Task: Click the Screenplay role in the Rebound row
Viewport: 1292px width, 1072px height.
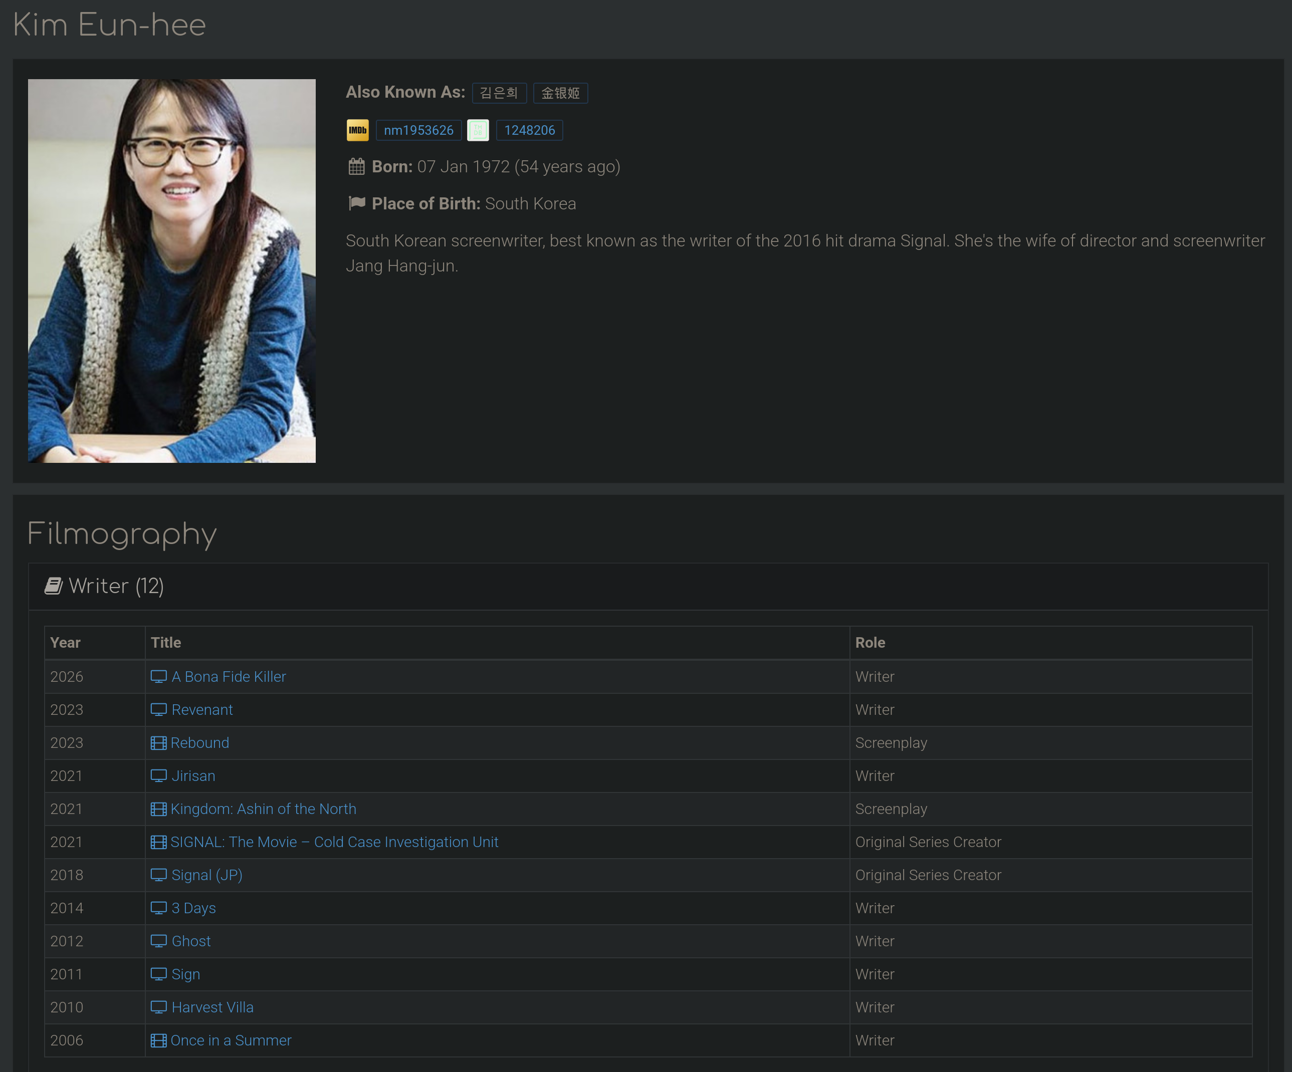Action: pos(891,743)
